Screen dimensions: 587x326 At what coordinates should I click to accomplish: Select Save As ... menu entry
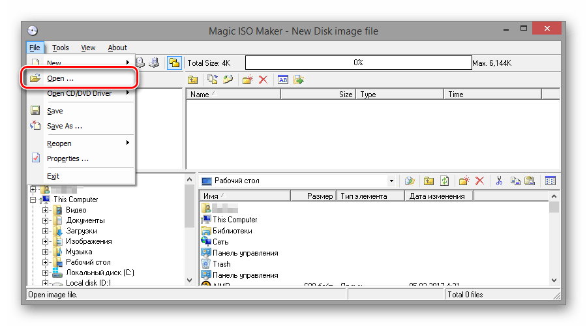coord(65,126)
